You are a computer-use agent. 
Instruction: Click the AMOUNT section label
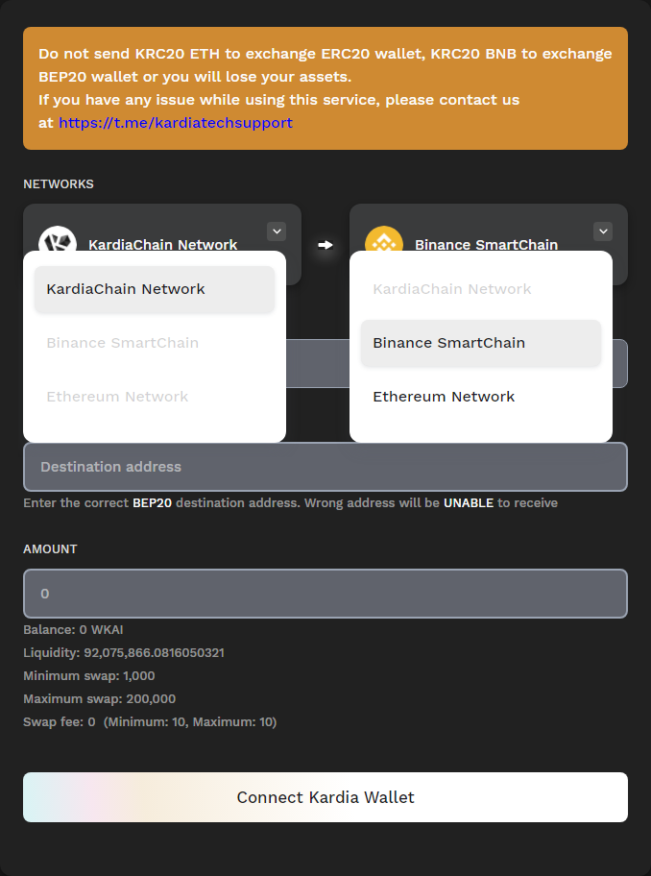pyautogui.click(x=50, y=549)
